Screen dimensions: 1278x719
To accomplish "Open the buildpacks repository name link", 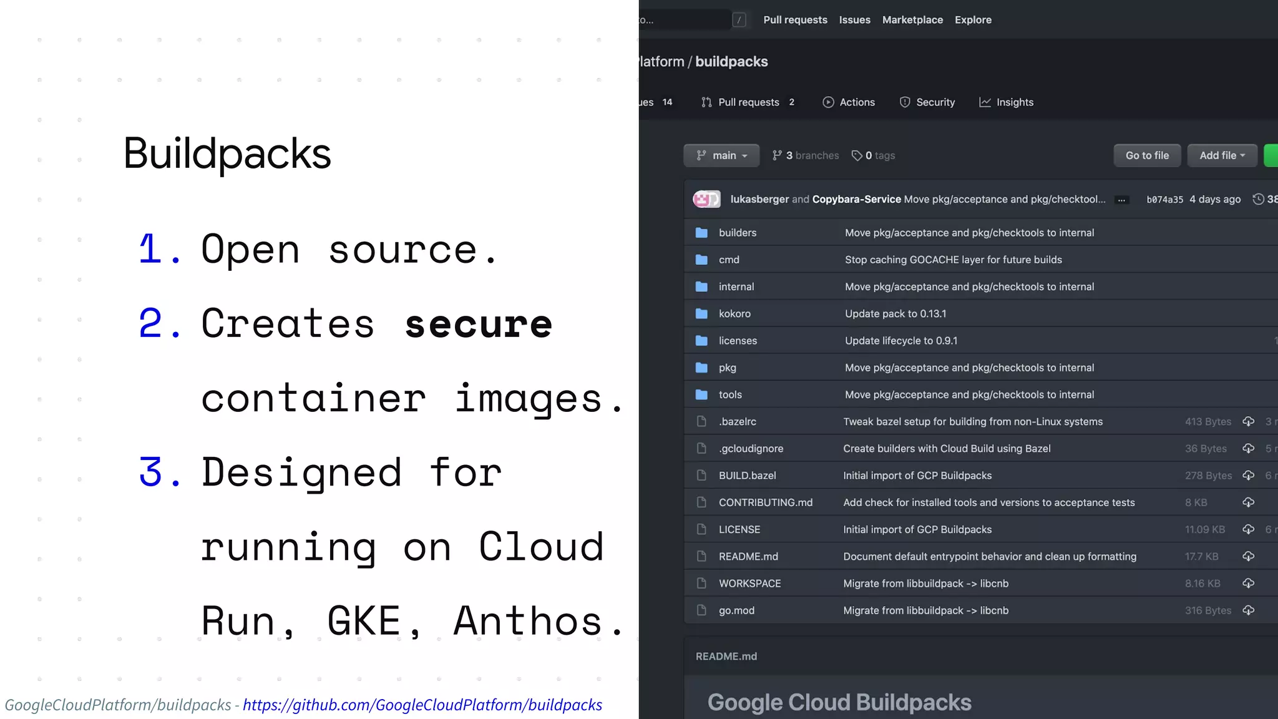I will tap(731, 62).
